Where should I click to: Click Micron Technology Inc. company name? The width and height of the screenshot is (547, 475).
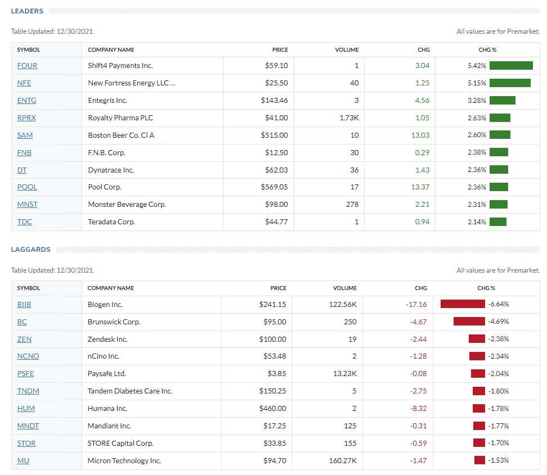[x=124, y=461]
